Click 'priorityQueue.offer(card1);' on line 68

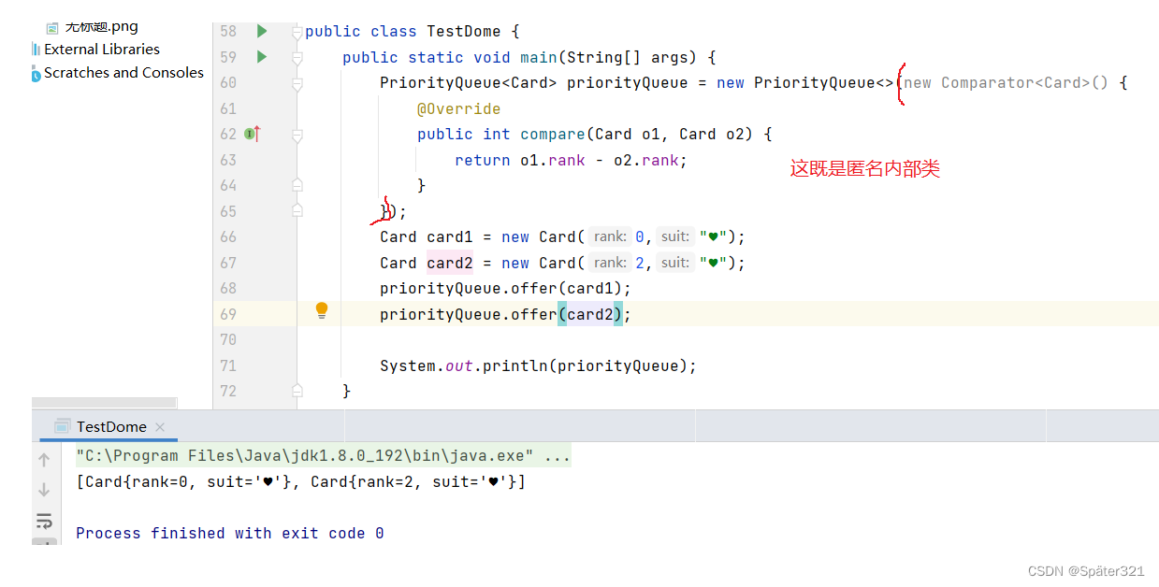[x=506, y=289]
